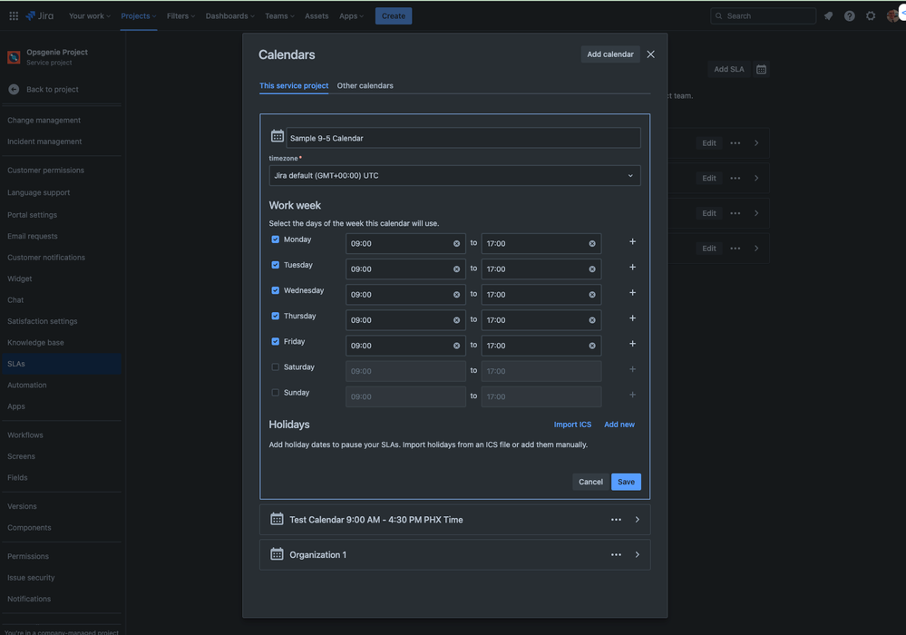
Task: Clear the Friday end time
Action: tap(592, 346)
